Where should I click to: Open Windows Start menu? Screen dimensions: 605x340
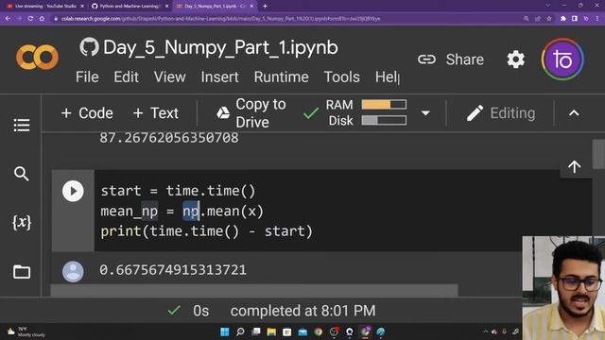pyautogui.click(x=225, y=331)
